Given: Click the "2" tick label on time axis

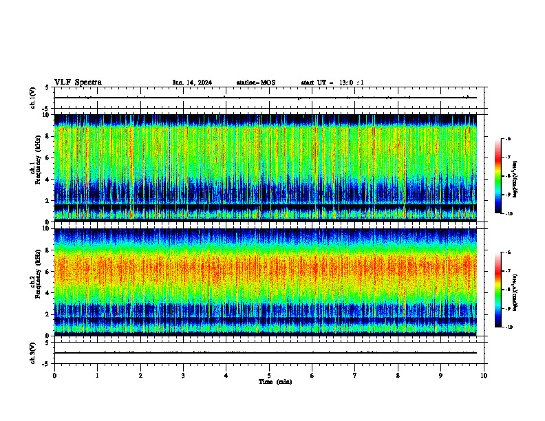Looking at the screenshot, I should coord(140,376).
